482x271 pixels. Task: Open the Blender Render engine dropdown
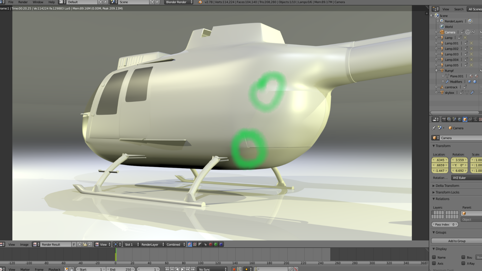coord(178,2)
